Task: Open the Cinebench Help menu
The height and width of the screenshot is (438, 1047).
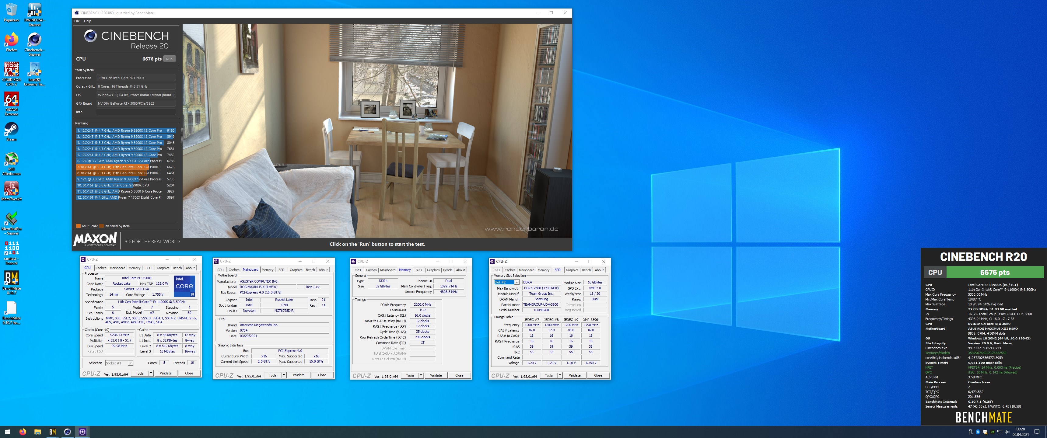Action: 87,21
